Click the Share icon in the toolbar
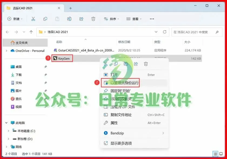Screen dimensions: 227x159 pyautogui.click(x=81, y=19)
